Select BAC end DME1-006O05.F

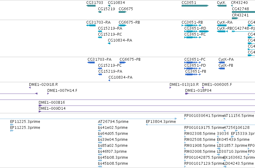pyautogui.click(x=217, y=85)
